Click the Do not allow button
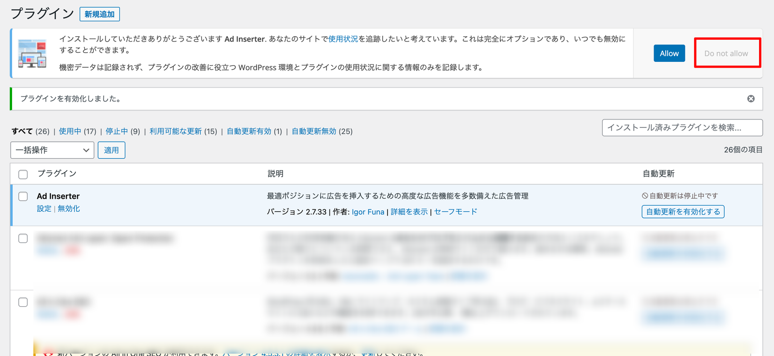 click(726, 53)
